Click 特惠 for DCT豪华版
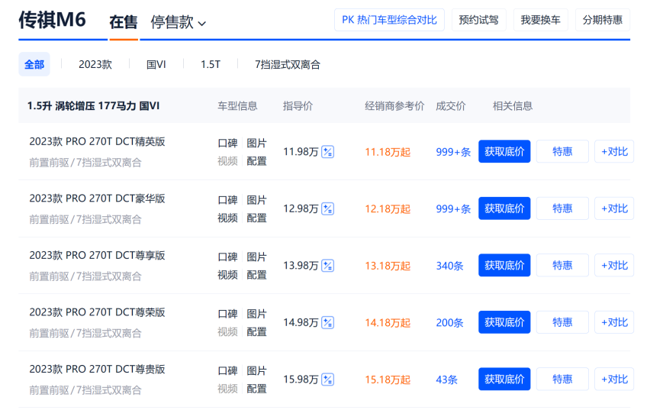Viewport: 650px width, 420px height. pos(562,208)
